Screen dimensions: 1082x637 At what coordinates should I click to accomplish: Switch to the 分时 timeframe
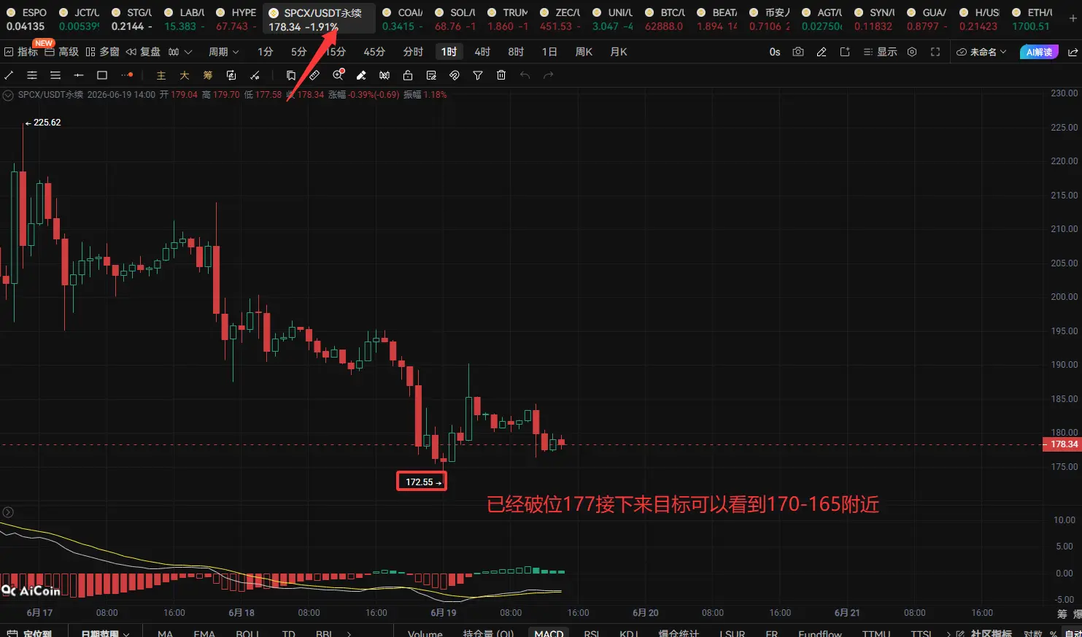coord(413,52)
